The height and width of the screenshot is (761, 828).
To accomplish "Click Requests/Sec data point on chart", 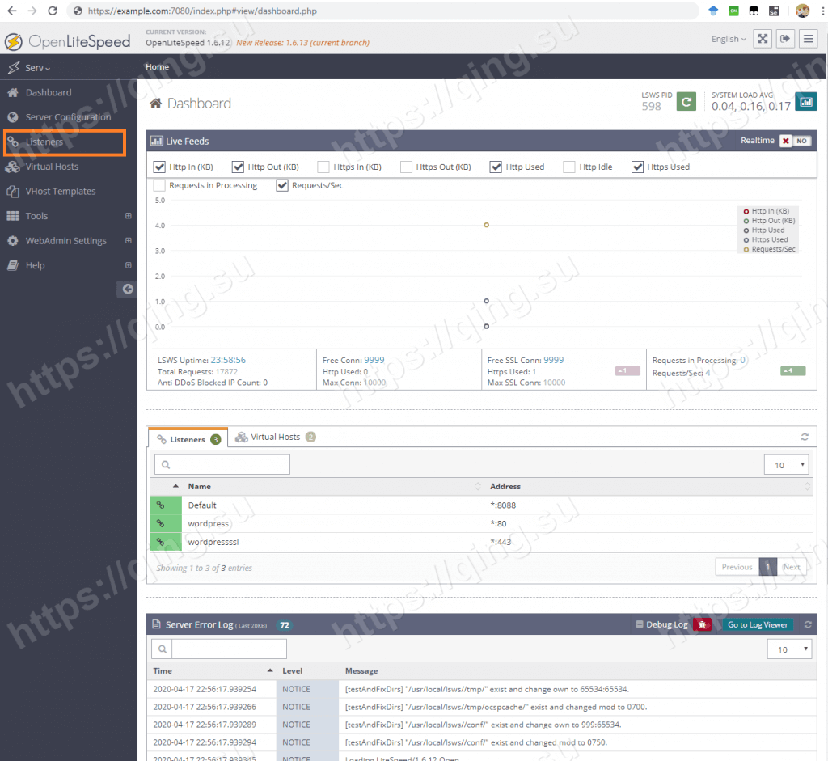I will pyautogui.click(x=486, y=225).
